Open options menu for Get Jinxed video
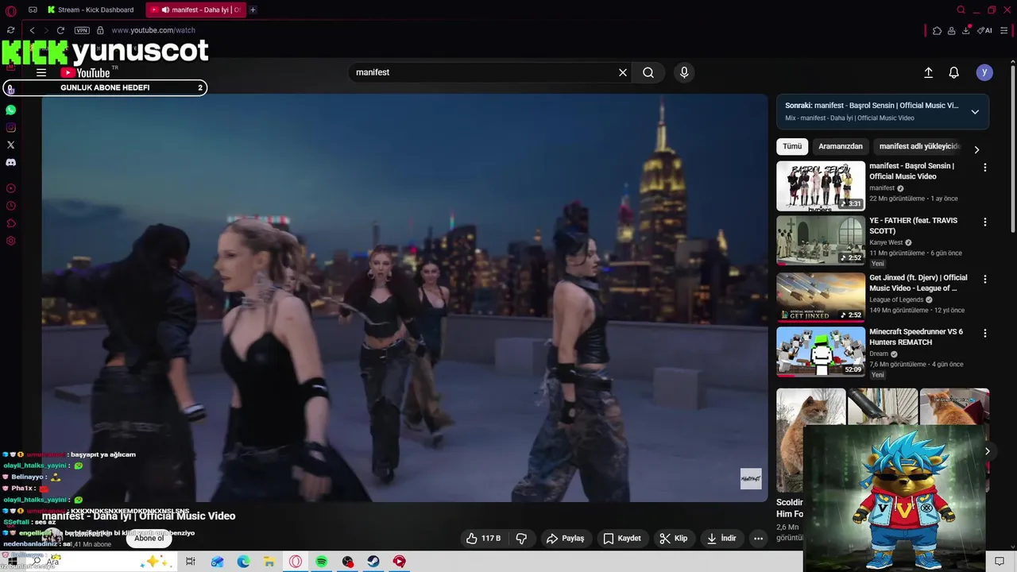1017x572 pixels. pos(985,279)
